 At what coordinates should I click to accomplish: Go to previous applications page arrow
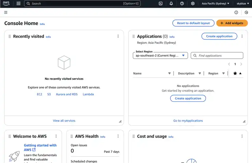[229, 64]
